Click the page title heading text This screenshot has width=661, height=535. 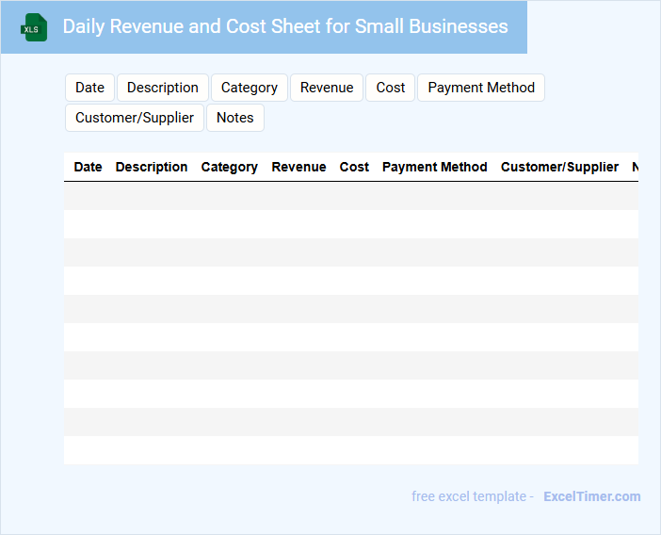pos(284,26)
